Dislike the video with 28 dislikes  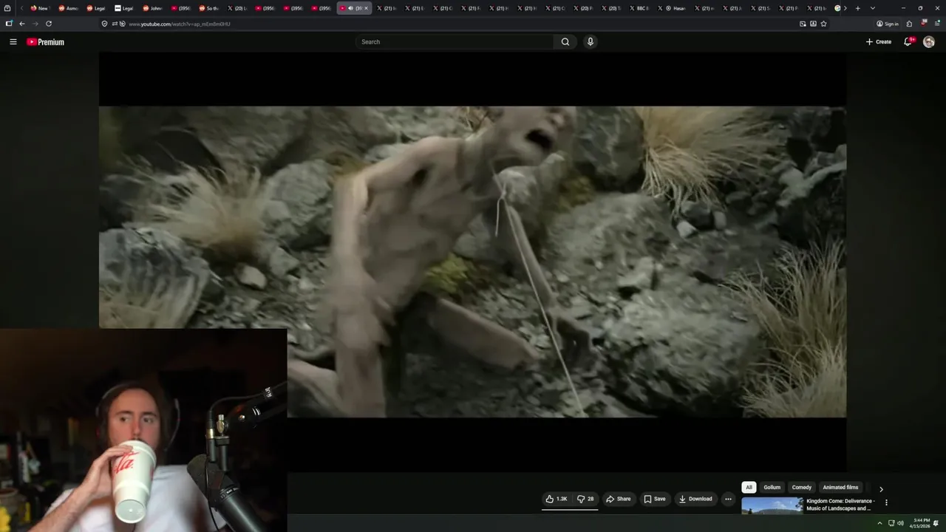pyautogui.click(x=585, y=499)
